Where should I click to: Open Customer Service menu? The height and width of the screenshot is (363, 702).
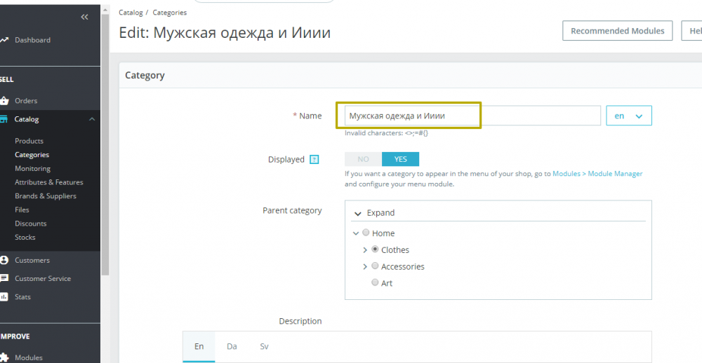click(x=43, y=278)
